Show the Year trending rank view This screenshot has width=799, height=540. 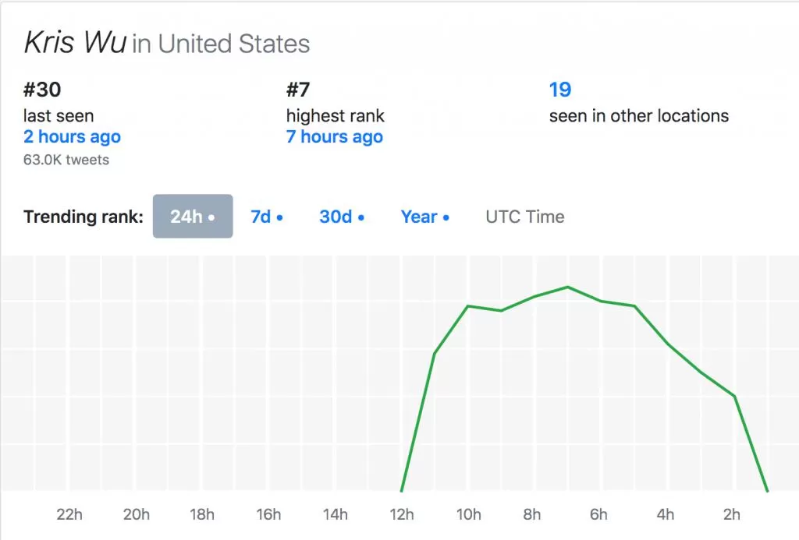[425, 217]
